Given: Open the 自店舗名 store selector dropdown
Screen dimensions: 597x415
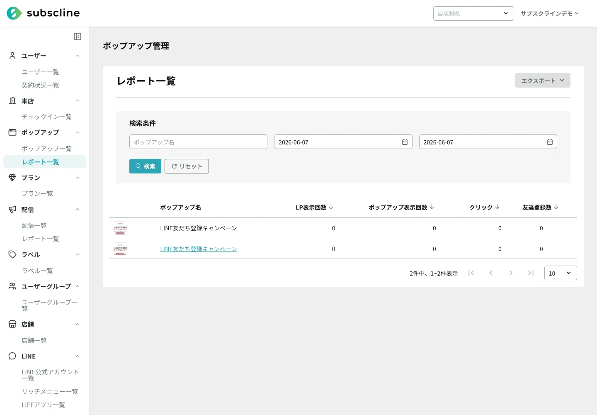Looking at the screenshot, I should tap(473, 13).
